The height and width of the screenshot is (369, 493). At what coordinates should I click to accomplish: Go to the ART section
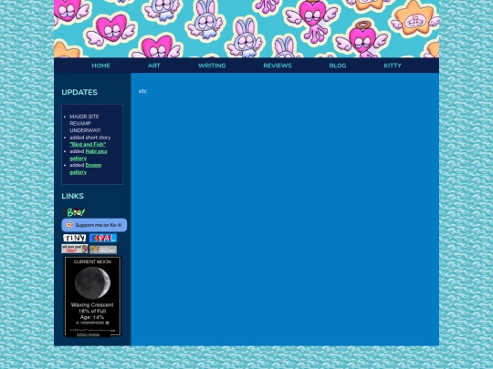[154, 66]
